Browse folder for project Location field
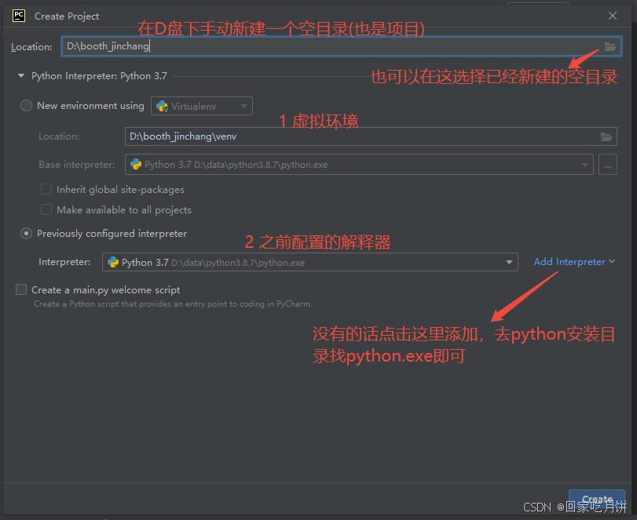This screenshot has height=520, width=637. click(x=610, y=46)
